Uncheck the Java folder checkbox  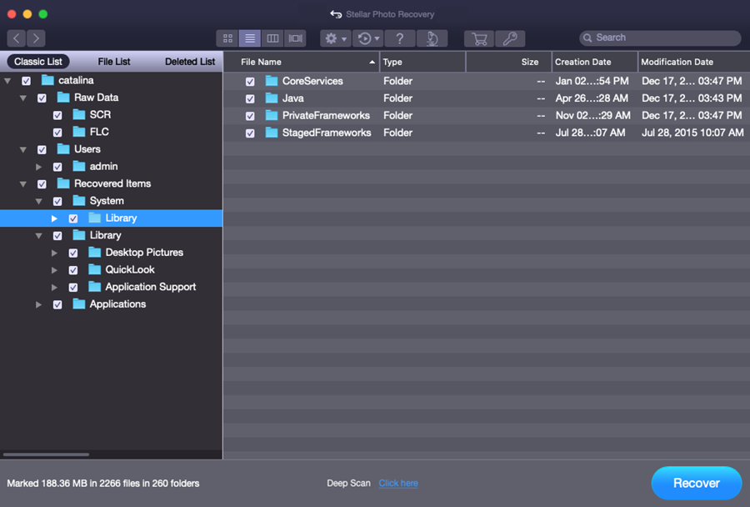click(x=250, y=98)
